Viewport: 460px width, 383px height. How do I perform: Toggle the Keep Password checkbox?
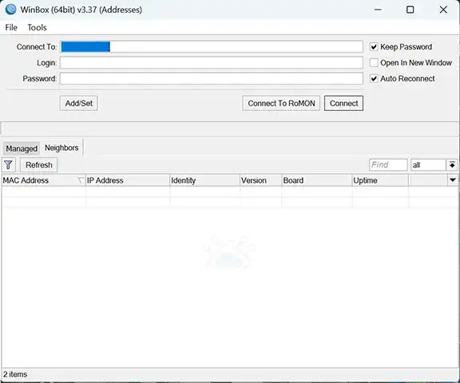[374, 47]
